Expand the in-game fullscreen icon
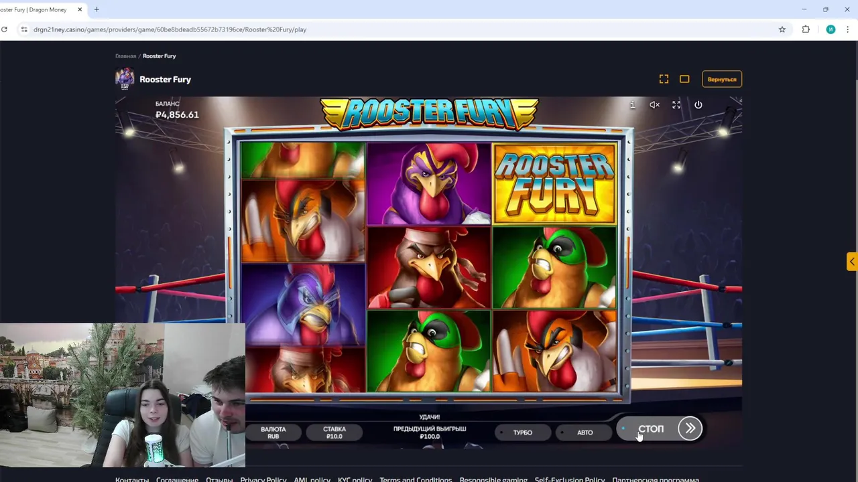858x482 pixels. tap(676, 105)
